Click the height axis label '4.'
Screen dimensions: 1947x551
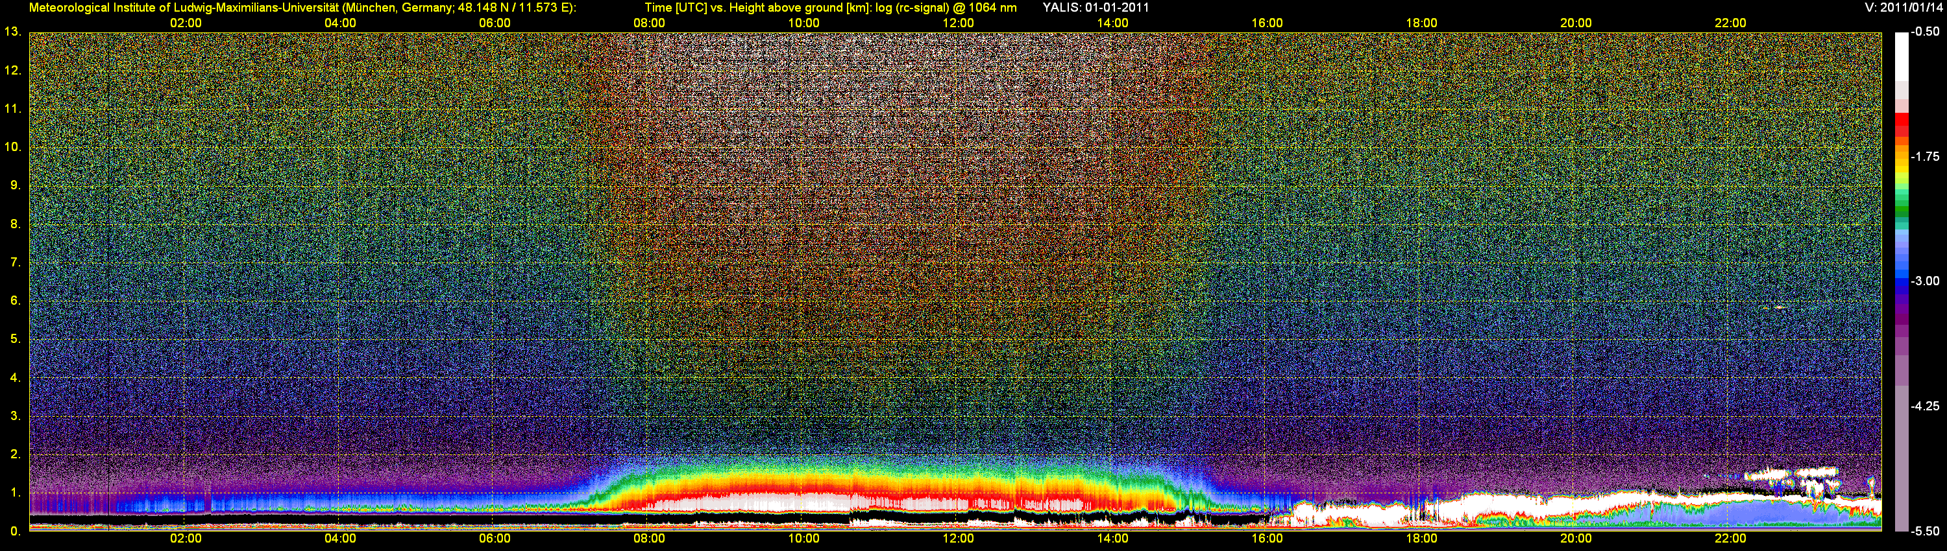pyautogui.click(x=16, y=377)
